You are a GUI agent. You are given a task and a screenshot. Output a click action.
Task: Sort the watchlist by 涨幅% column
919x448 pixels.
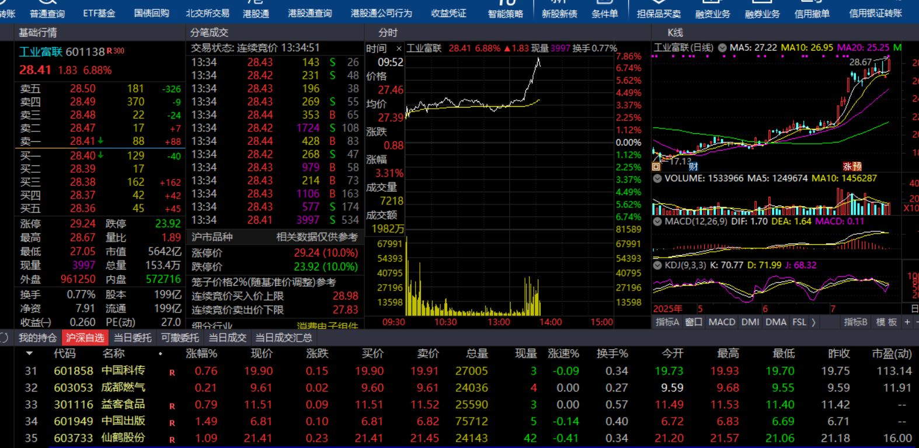tap(201, 353)
